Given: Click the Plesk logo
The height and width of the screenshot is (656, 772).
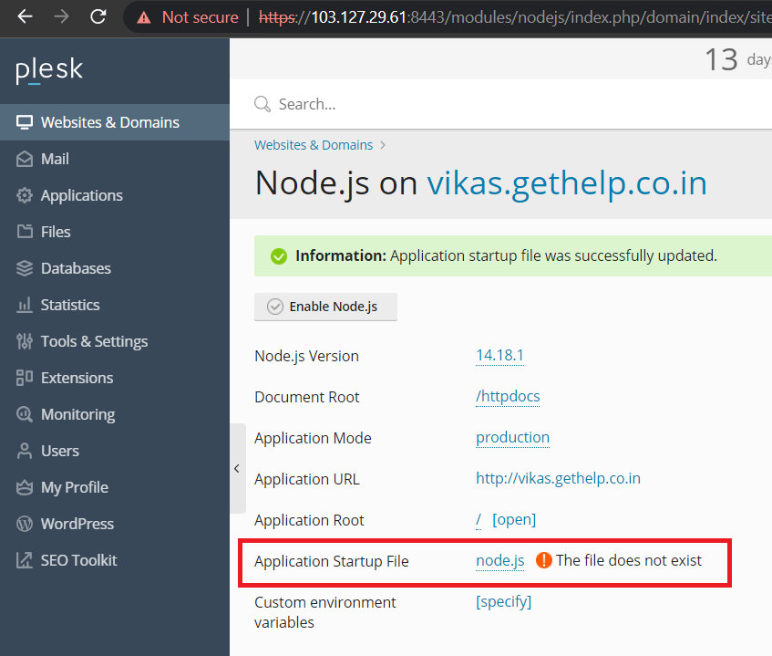Looking at the screenshot, I should tap(49, 70).
